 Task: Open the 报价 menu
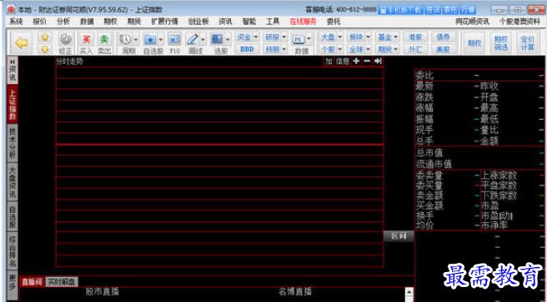click(x=39, y=22)
